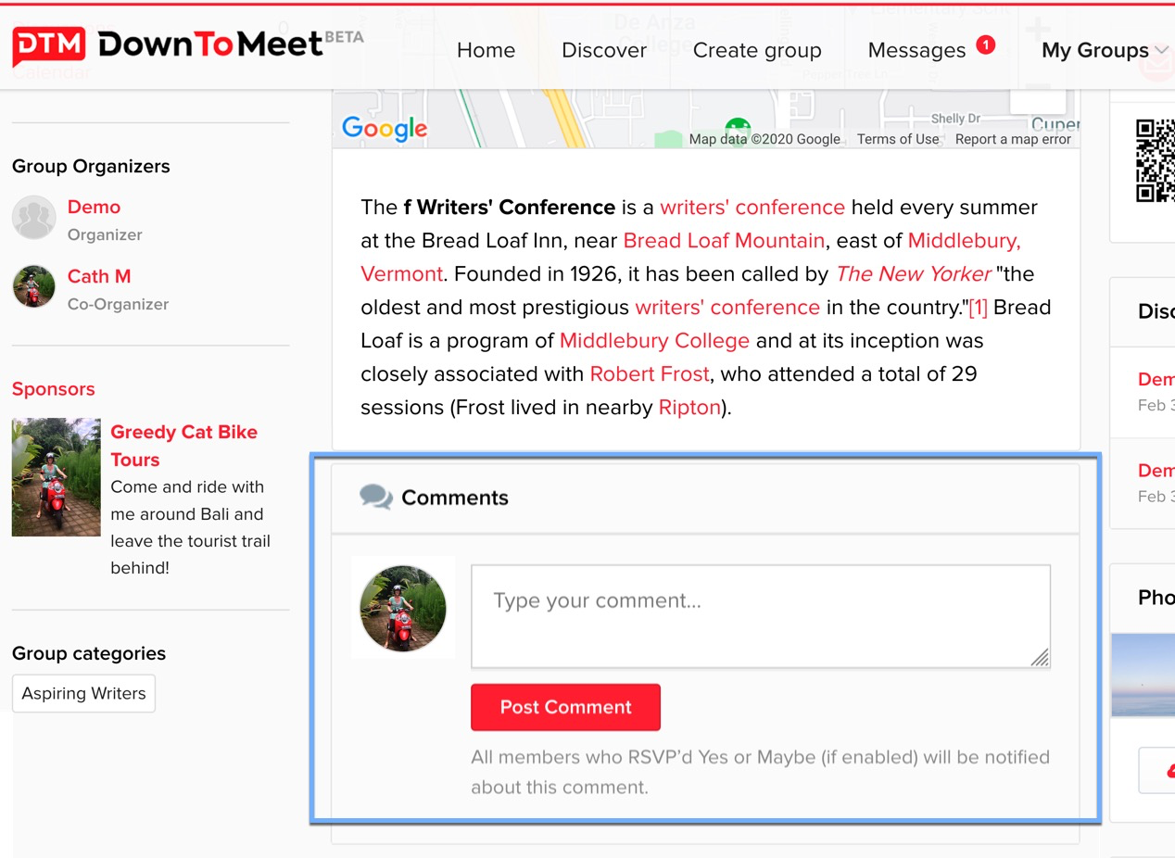Follow the Robert Frost link
The height and width of the screenshot is (858, 1175).
pos(650,374)
